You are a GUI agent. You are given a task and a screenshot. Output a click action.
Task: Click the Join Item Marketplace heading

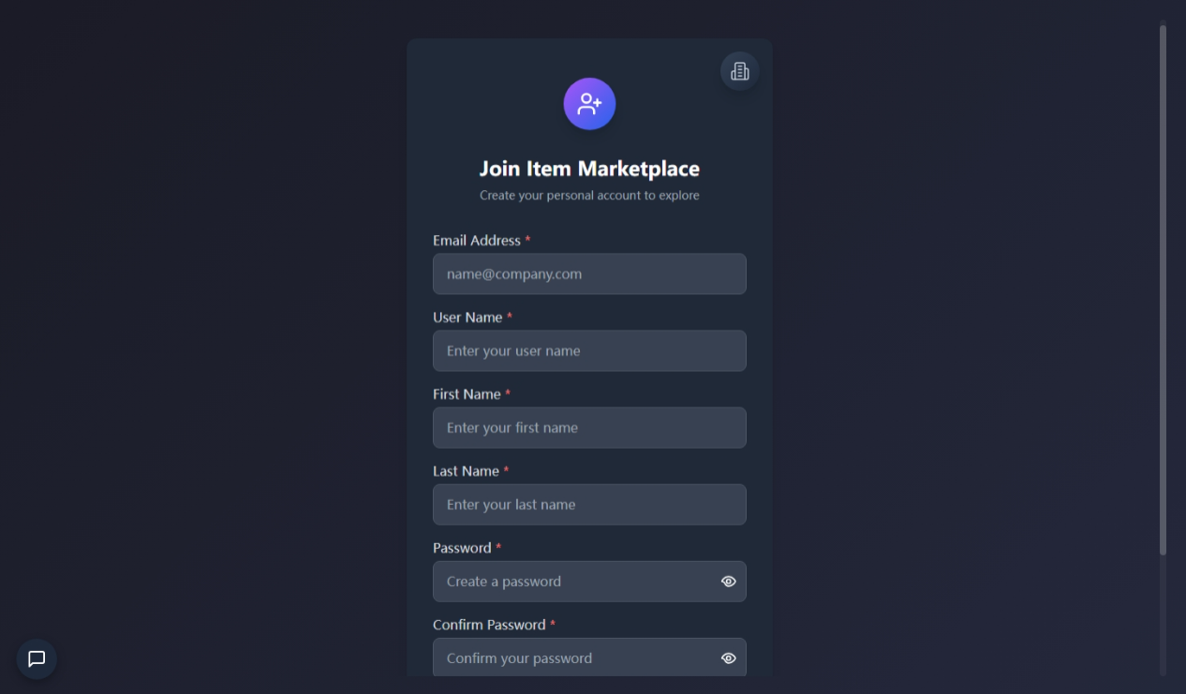pos(589,169)
